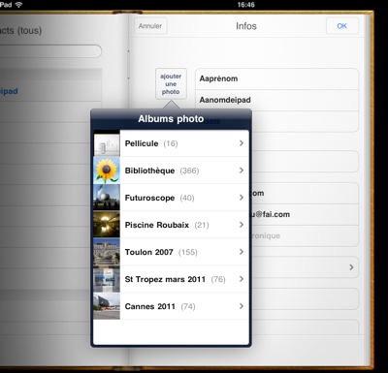Open the Futuroscope album thumbnail

coord(107,198)
